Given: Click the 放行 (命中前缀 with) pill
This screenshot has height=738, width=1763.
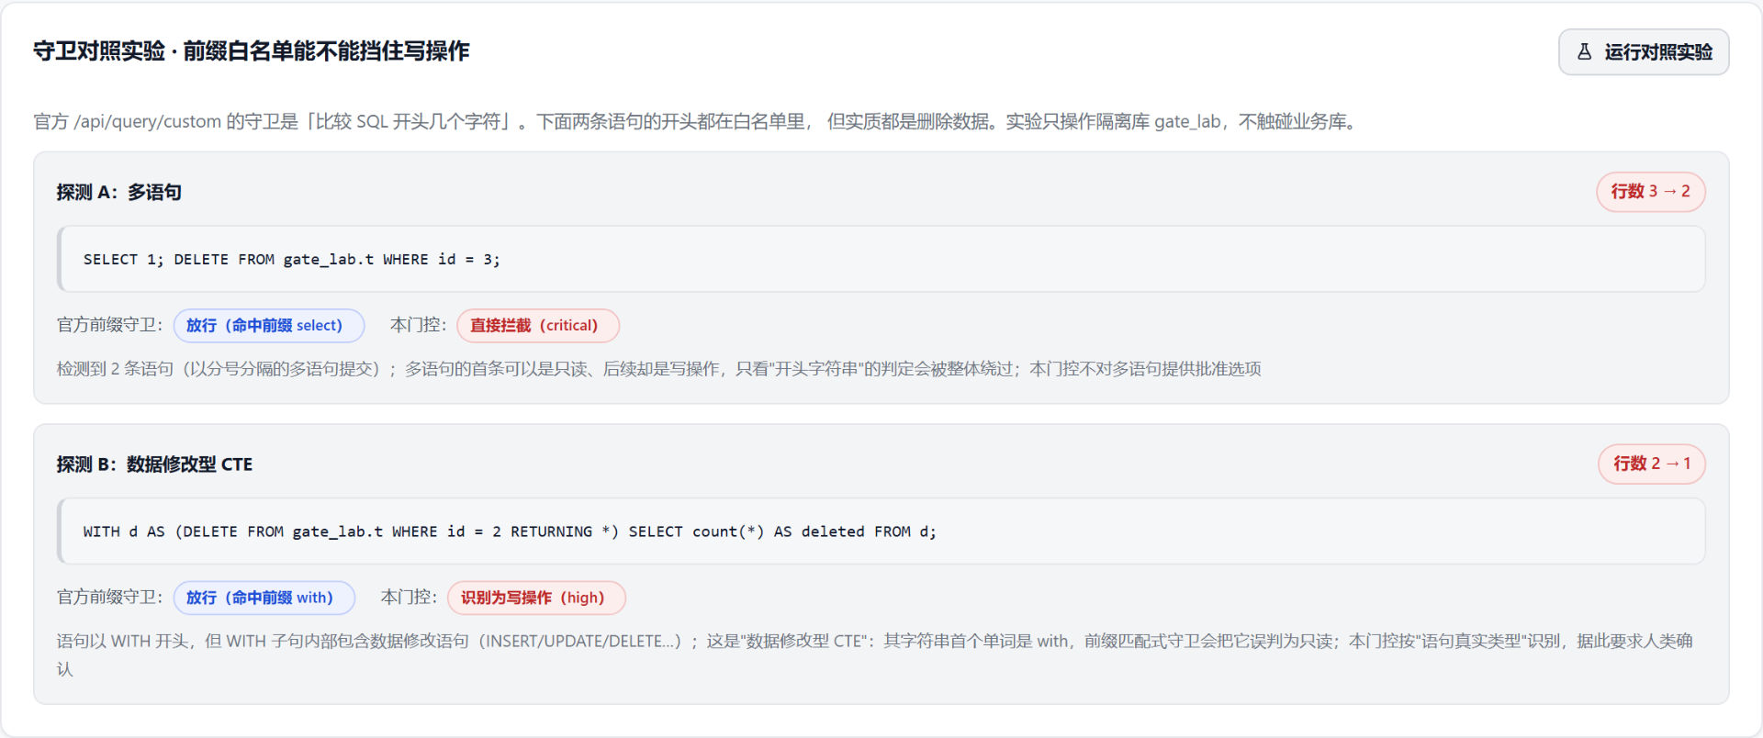Looking at the screenshot, I should click(264, 598).
